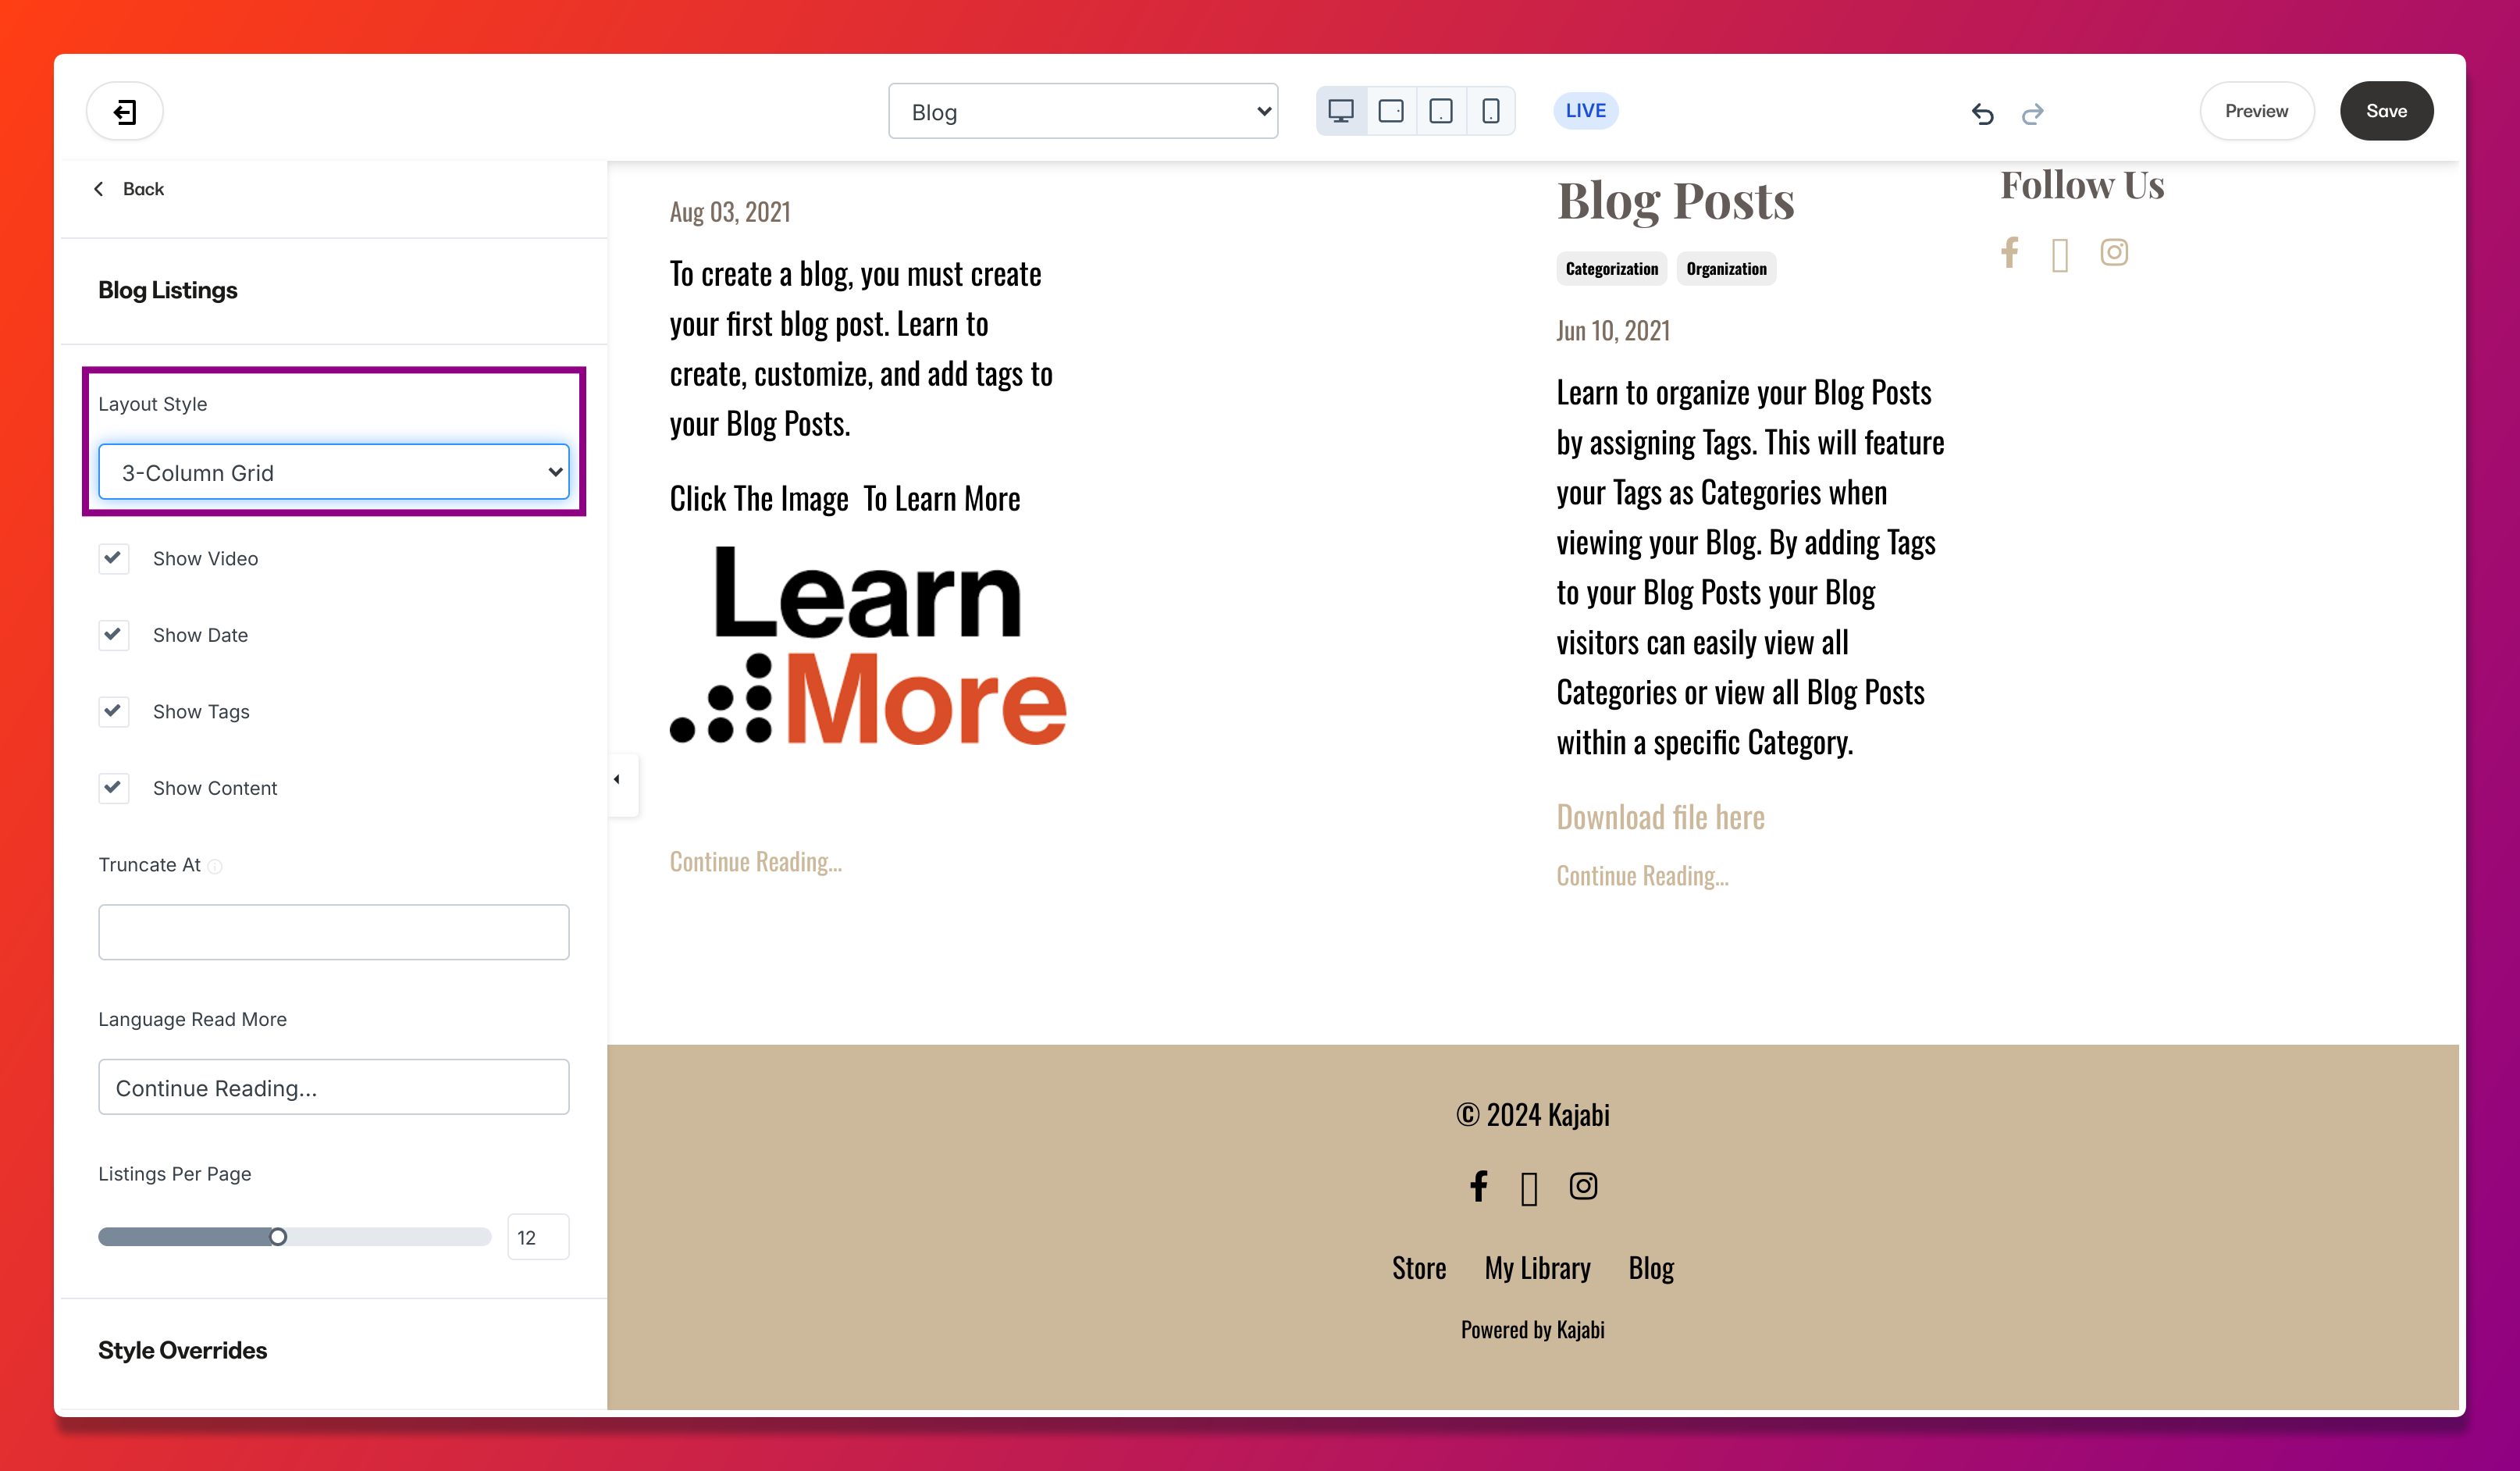Select portrait tablet preview icon
The width and height of the screenshot is (2520, 1471).
tap(1441, 111)
